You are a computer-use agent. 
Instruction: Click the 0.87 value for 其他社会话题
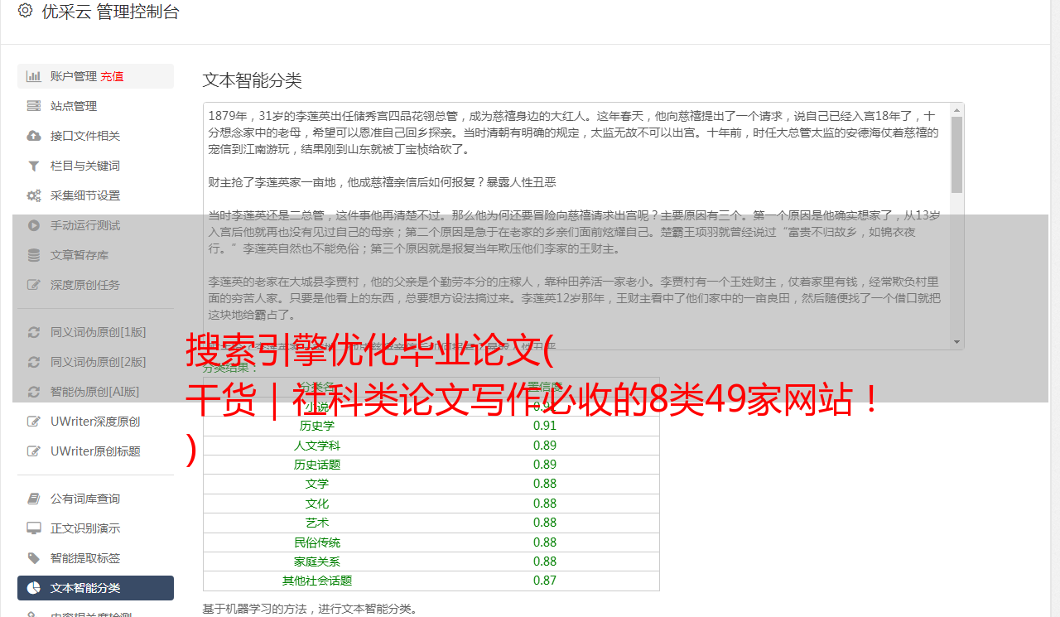(545, 581)
